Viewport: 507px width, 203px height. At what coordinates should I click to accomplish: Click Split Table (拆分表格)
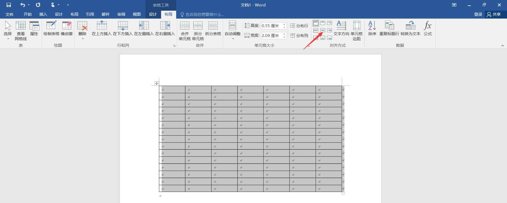click(213, 28)
